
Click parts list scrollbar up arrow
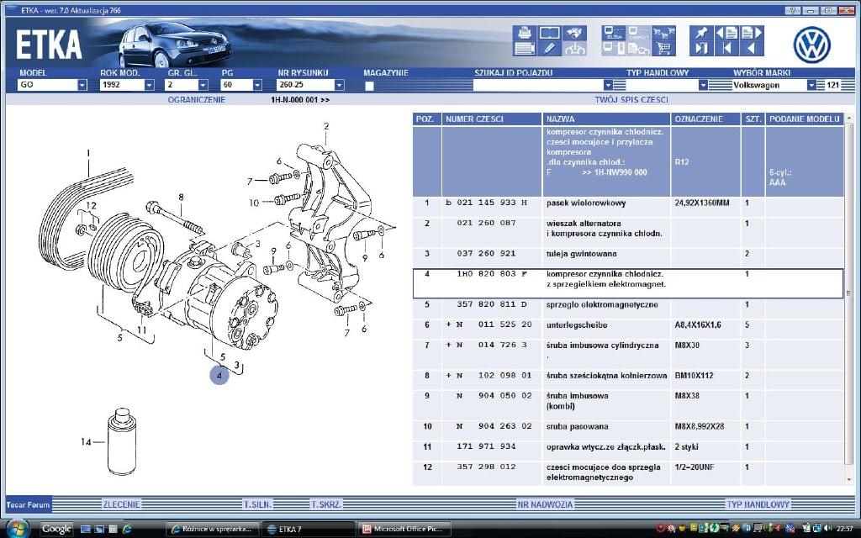(849, 119)
